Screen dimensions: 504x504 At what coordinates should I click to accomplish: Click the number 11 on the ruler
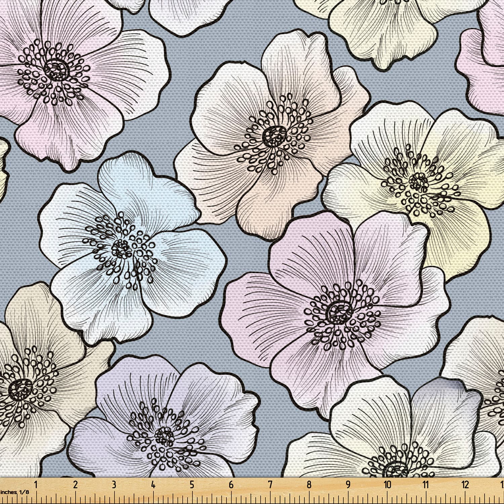(x=426, y=485)
